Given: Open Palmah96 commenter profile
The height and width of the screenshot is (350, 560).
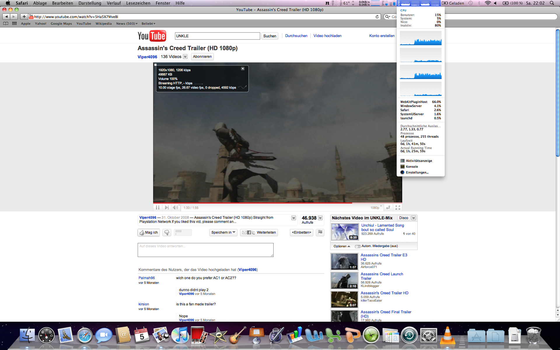Looking at the screenshot, I should pyautogui.click(x=147, y=278).
